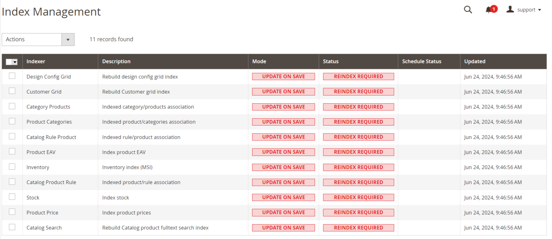552x239 pixels.
Task: Click the Indexer column header
Action: 36,61
